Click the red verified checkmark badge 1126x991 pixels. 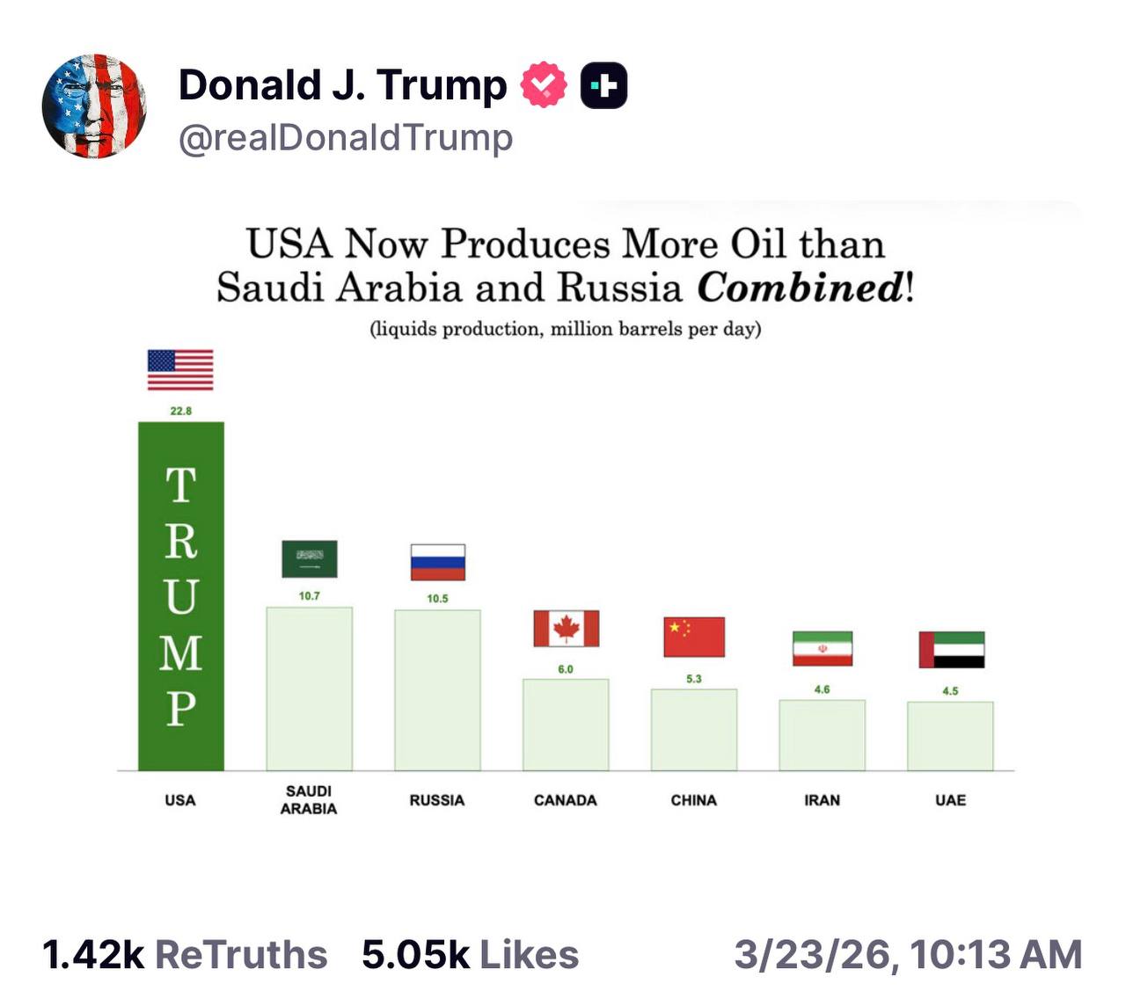pyautogui.click(x=544, y=85)
